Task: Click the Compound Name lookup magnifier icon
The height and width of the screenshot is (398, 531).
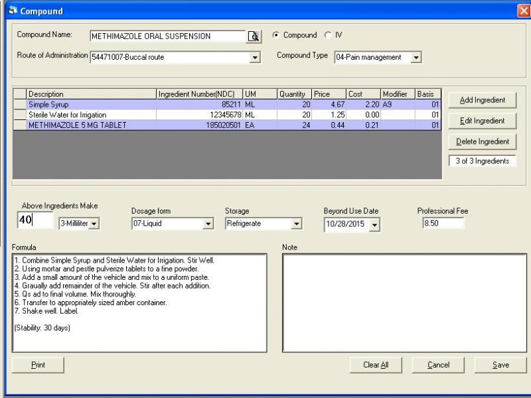Action: pos(254,36)
